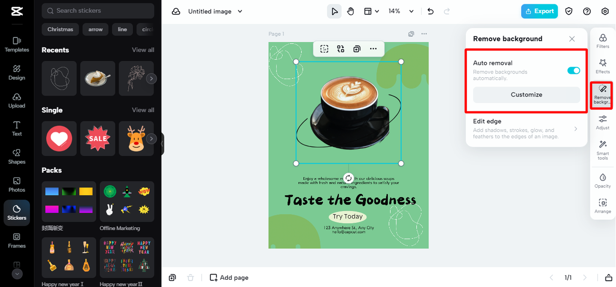The height and width of the screenshot is (287, 616).
Task: Close the Remove background panel
Action: (x=572, y=39)
